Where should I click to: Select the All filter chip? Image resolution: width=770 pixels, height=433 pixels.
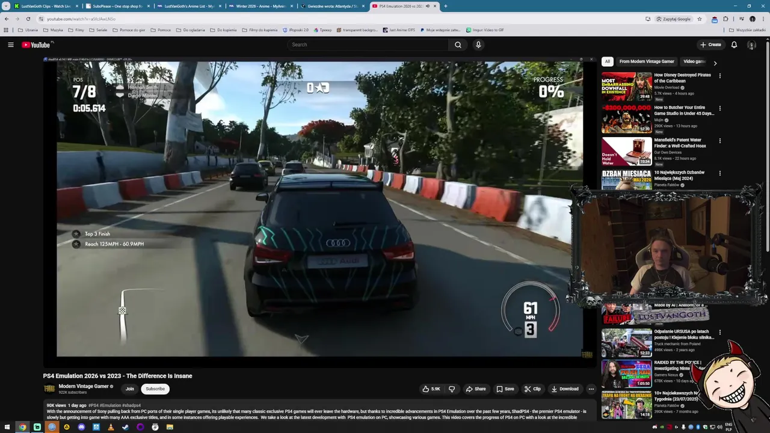coord(608,61)
